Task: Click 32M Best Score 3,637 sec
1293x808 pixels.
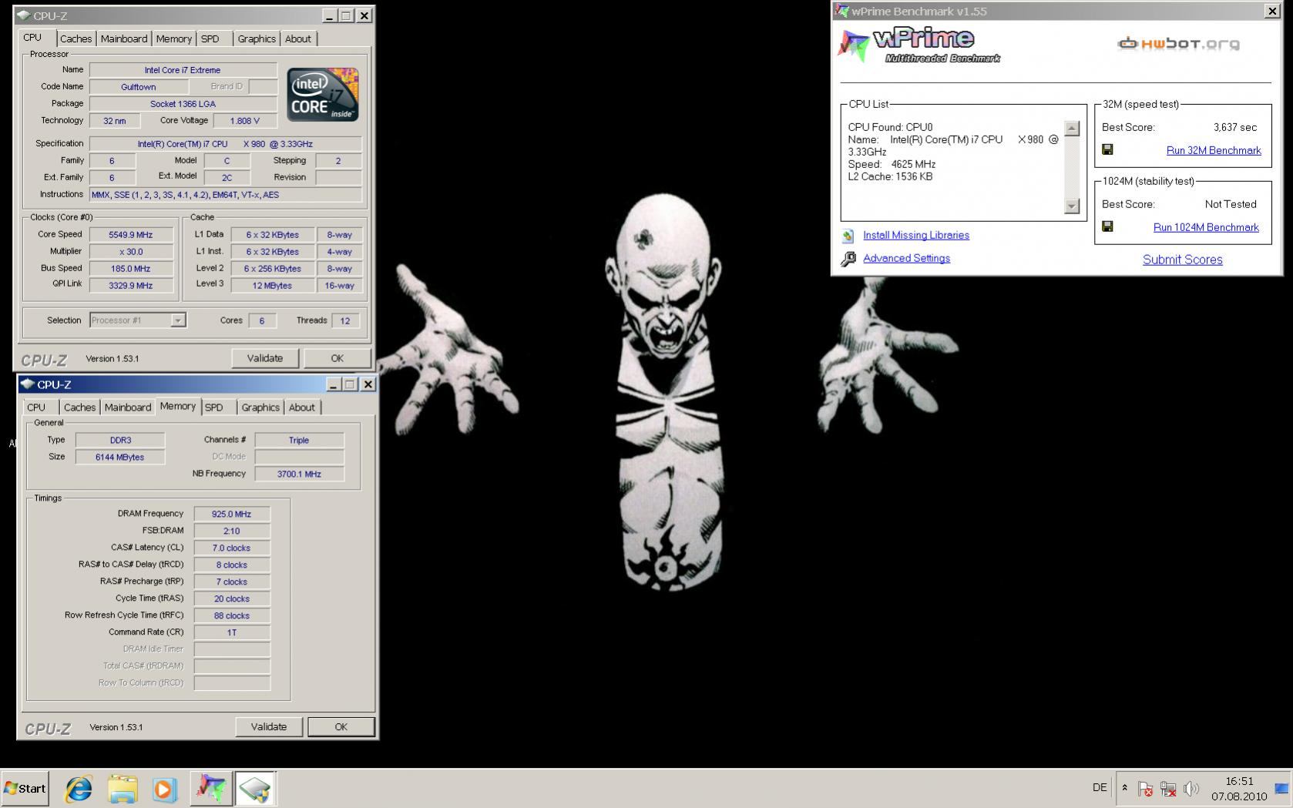Action: [1234, 127]
